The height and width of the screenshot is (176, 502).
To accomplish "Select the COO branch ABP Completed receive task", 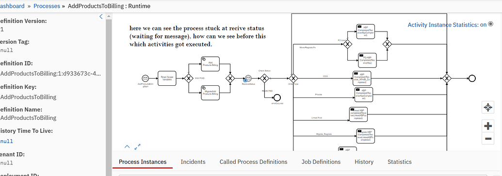I will [x=362, y=78].
